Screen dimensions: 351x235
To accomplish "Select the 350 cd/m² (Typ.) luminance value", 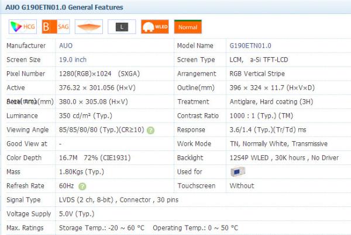I will tap(86, 116).
